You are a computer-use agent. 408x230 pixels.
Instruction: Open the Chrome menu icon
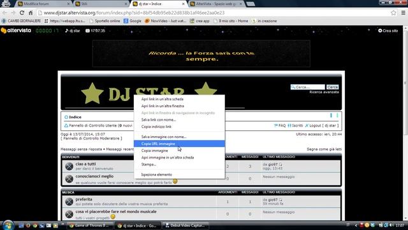coord(403,13)
